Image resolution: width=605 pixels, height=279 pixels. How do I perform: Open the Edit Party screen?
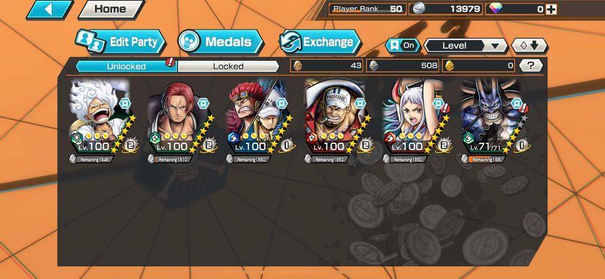[x=121, y=42]
